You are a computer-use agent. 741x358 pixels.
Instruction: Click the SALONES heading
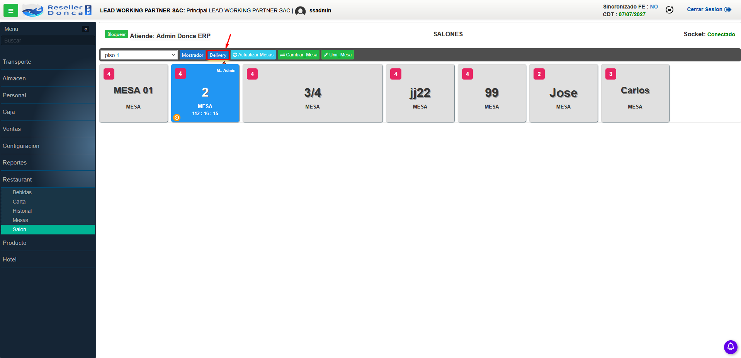pos(448,34)
